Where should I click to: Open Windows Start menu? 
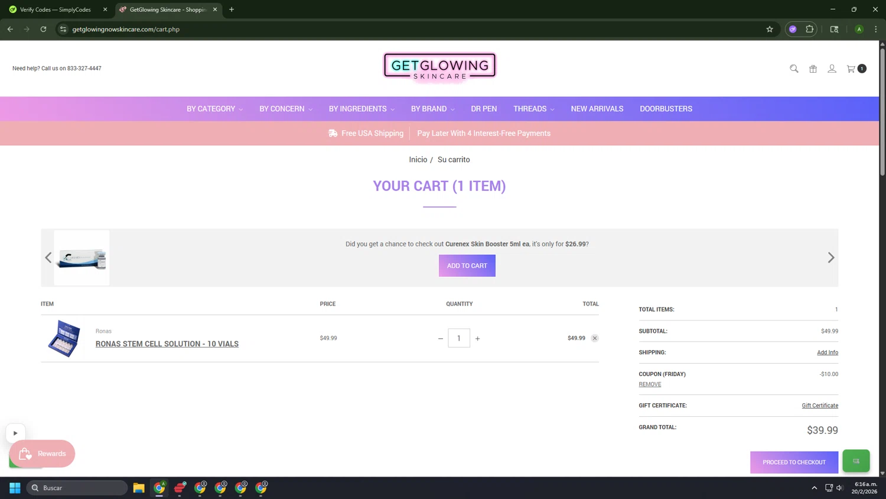15,488
